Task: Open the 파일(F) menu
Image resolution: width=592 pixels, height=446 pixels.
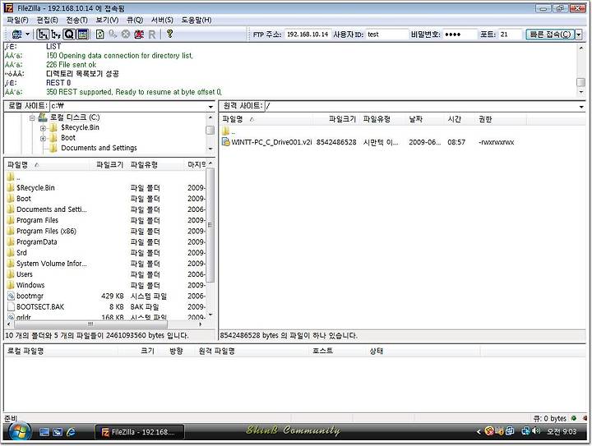Action: (17, 20)
